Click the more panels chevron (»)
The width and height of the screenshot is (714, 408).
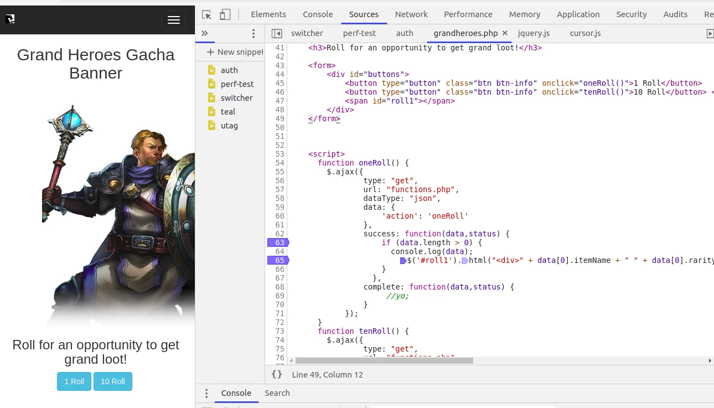tap(204, 33)
